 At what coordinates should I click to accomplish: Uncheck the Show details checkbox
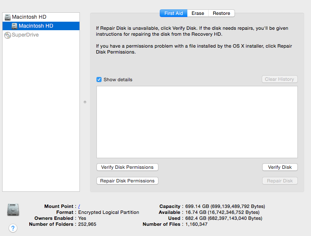(x=99, y=80)
